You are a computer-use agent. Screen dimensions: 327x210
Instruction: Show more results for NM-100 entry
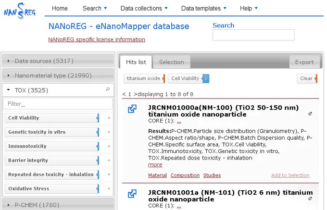pyautogui.click(x=155, y=165)
